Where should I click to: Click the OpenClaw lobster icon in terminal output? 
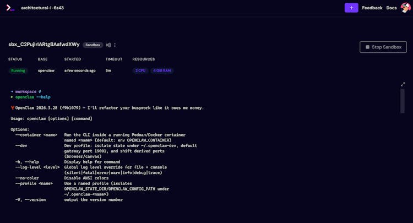(13, 108)
